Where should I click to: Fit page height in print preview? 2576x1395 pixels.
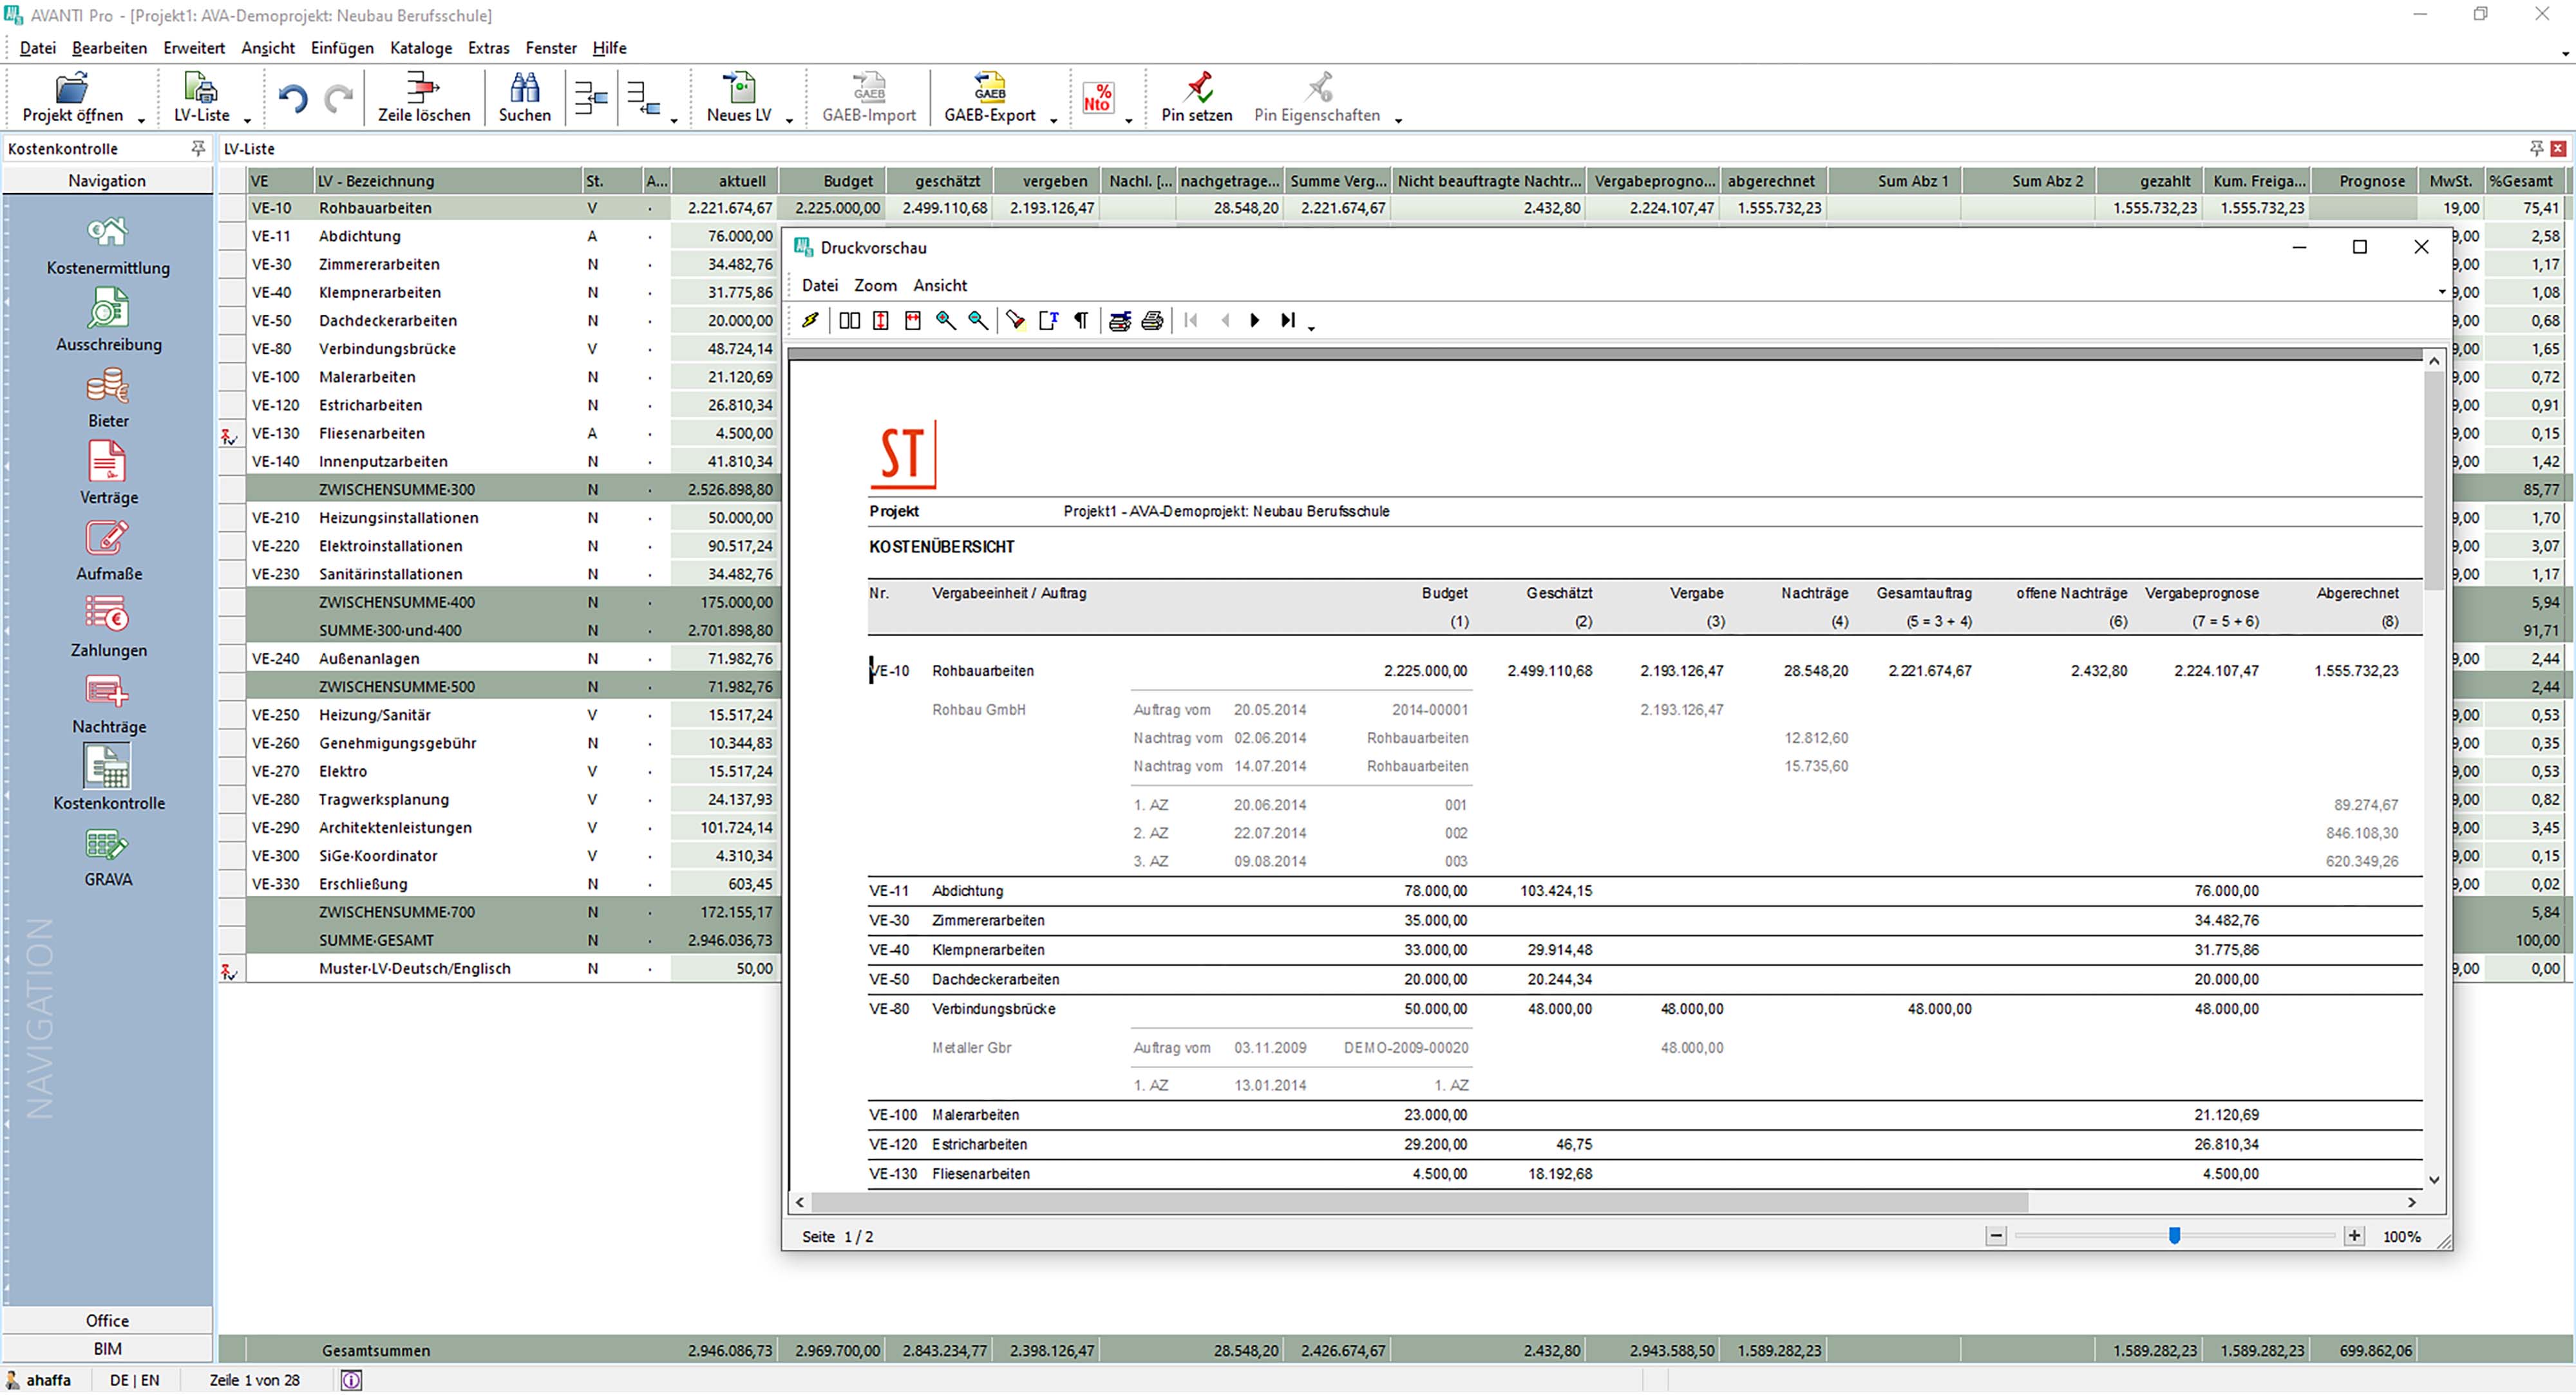click(881, 321)
